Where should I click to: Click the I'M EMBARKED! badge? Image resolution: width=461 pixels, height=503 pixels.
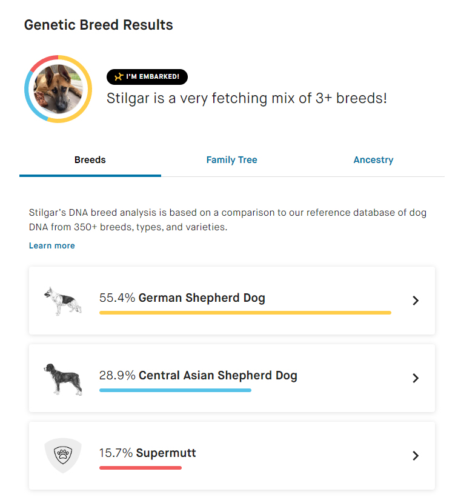pos(147,77)
